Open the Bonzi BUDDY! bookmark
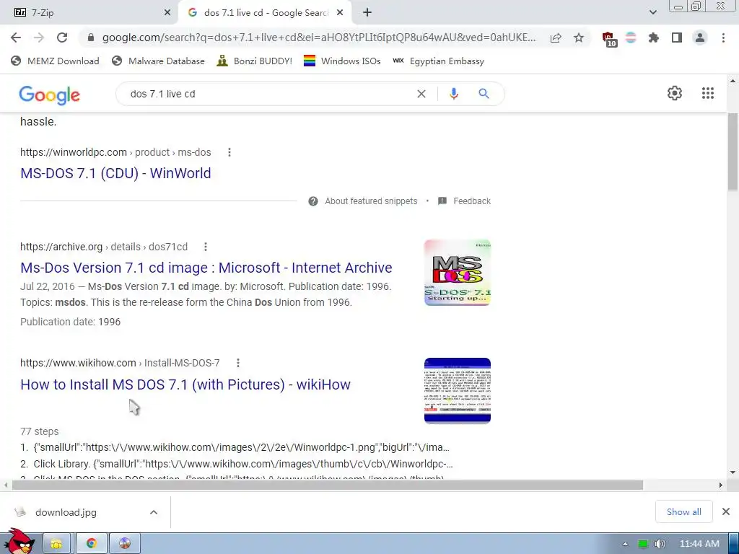This screenshot has width=739, height=554. pyautogui.click(x=255, y=61)
